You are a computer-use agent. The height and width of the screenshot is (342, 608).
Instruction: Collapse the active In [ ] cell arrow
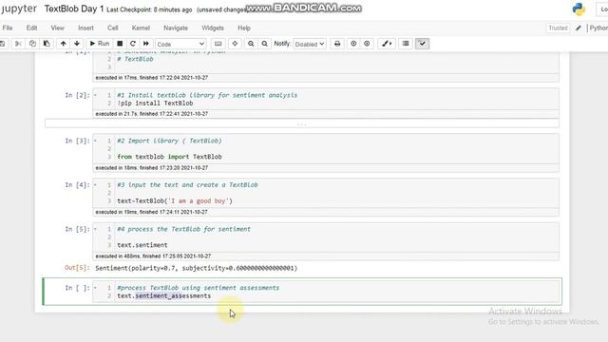pyautogui.click(x=95, y=288)
